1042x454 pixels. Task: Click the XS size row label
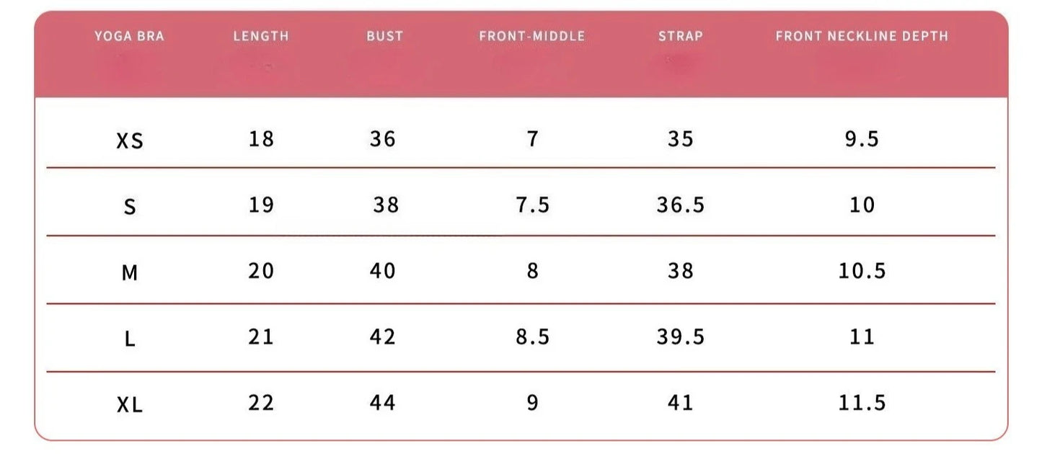tap(130, 141)
